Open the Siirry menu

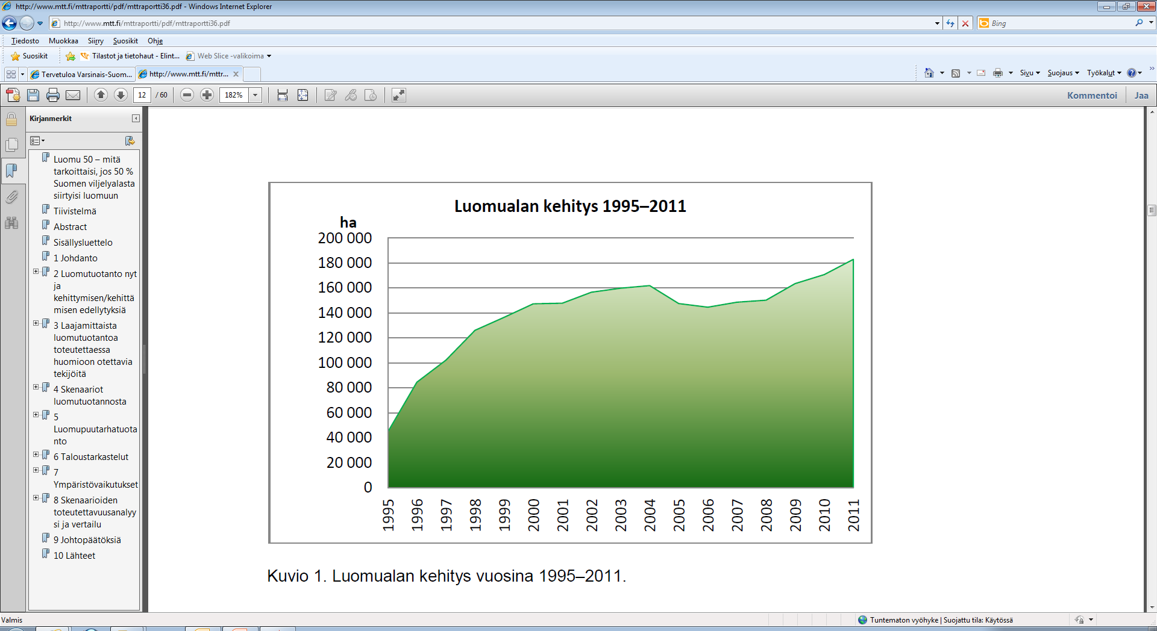[96, 41]
